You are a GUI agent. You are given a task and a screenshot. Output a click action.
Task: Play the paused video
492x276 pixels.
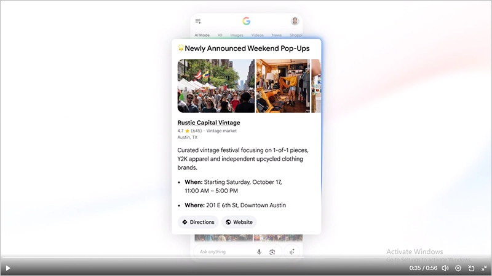tap(8, 268)
